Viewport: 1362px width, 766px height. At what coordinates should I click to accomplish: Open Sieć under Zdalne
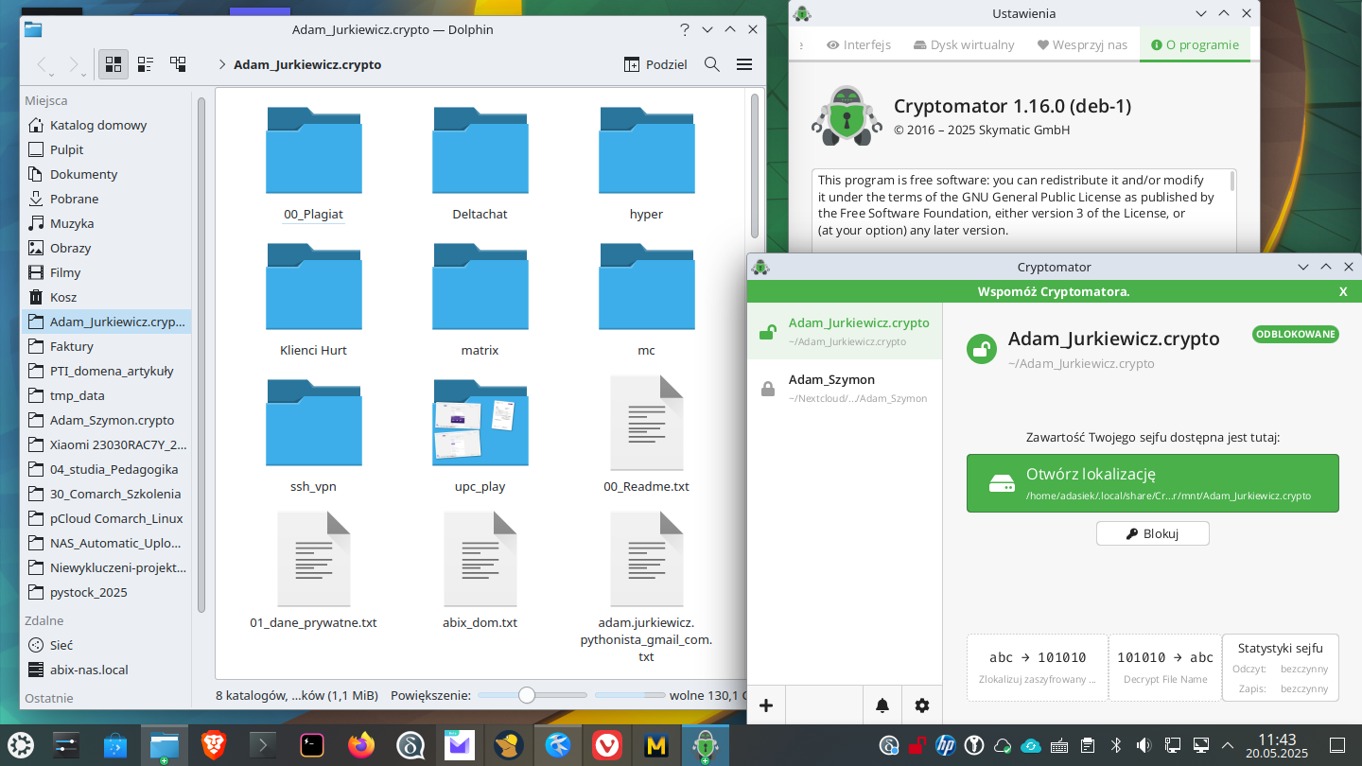[x=61, y=645]
